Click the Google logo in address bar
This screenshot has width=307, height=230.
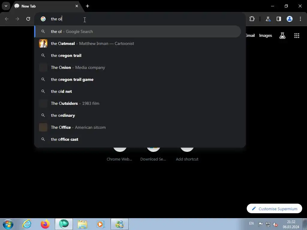43,19
